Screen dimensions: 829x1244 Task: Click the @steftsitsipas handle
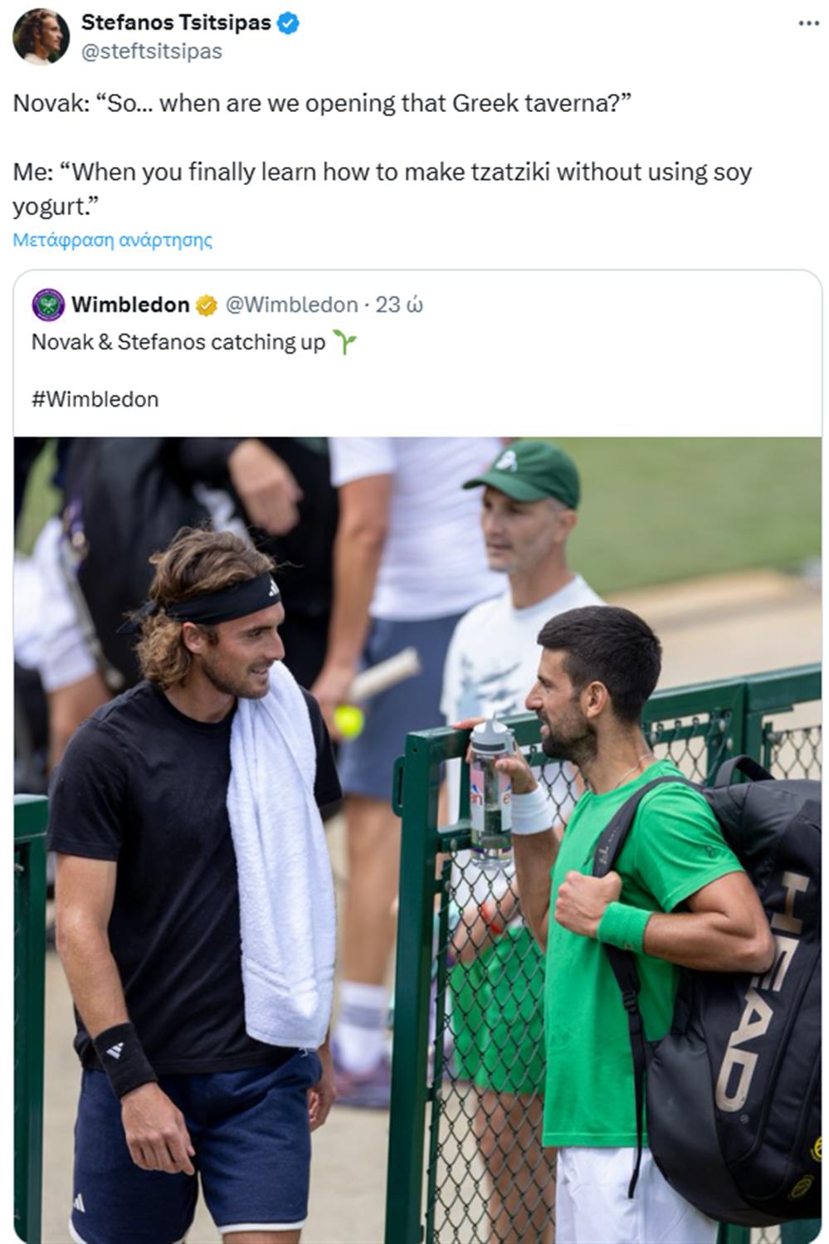pyautogui.click(x=152, y=51)
